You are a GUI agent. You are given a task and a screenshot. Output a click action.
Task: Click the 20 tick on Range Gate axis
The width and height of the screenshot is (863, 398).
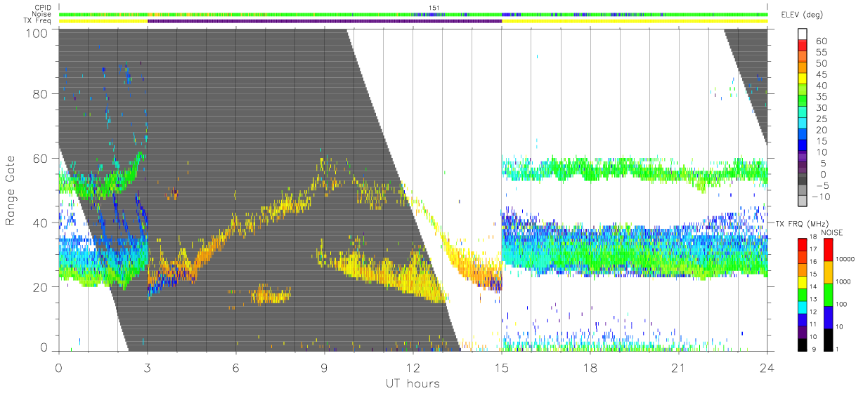click(x=41, y=287)
